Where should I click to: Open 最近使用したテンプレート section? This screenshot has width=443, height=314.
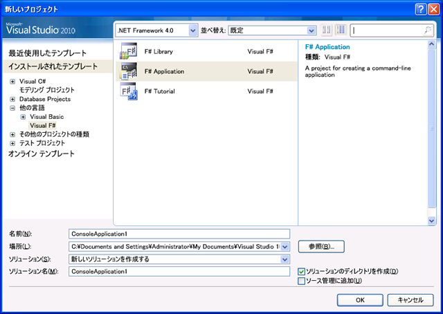[48, 53]
